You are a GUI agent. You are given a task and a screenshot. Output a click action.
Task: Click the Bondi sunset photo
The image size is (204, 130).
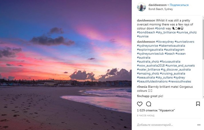(66, 65)
